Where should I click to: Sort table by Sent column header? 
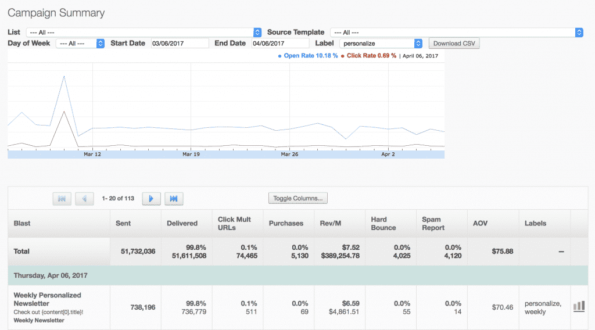point(123,223)
